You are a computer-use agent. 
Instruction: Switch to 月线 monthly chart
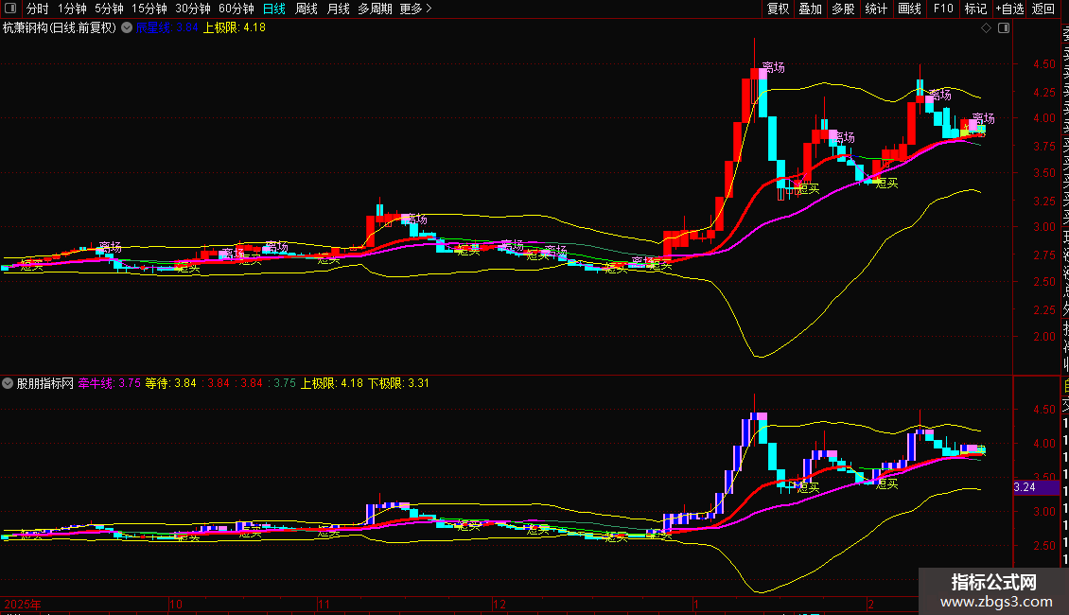pos(338,9)
